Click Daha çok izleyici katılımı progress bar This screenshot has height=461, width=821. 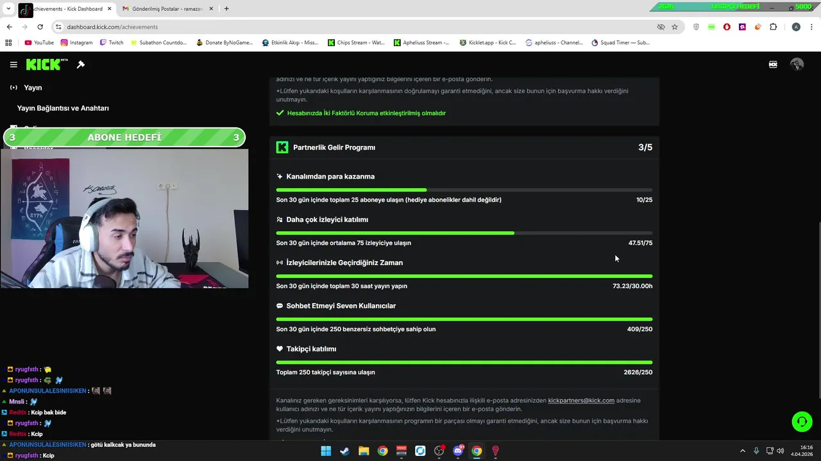464,233
